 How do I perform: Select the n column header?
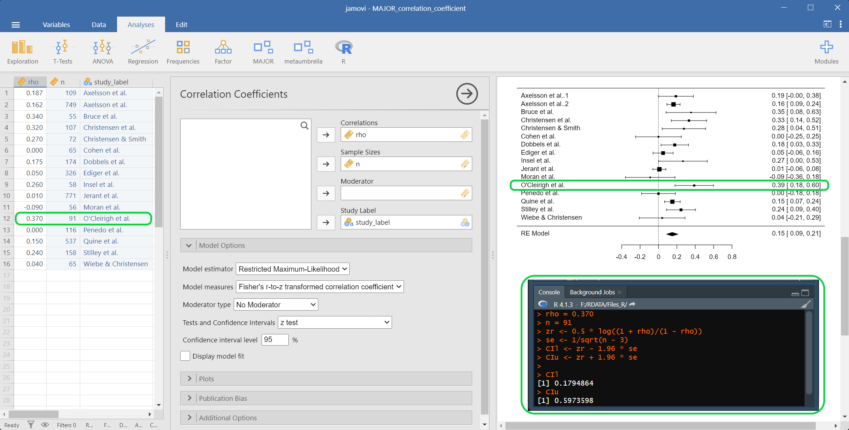(63, 82)
